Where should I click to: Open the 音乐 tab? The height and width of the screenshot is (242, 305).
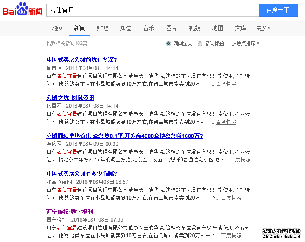[x=149, y=28]
